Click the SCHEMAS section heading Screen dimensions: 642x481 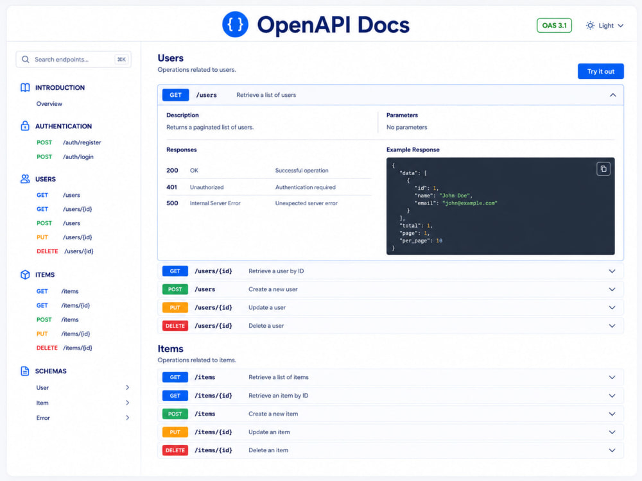(x=51, y=371)
